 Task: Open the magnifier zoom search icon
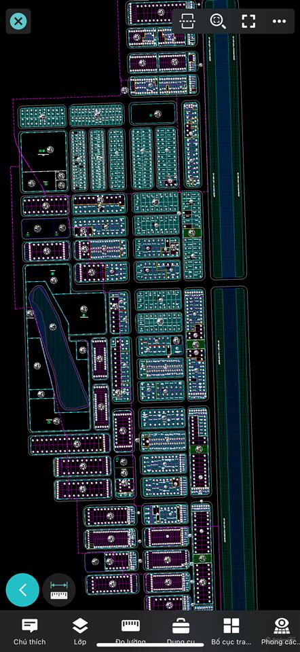pyautogui.click(x=218, y=21)
